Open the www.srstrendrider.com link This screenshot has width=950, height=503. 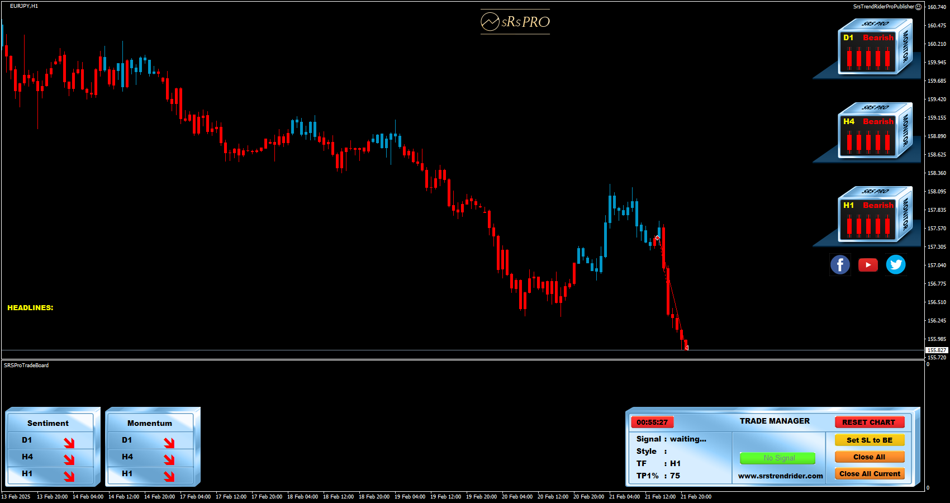pos(780,476)
